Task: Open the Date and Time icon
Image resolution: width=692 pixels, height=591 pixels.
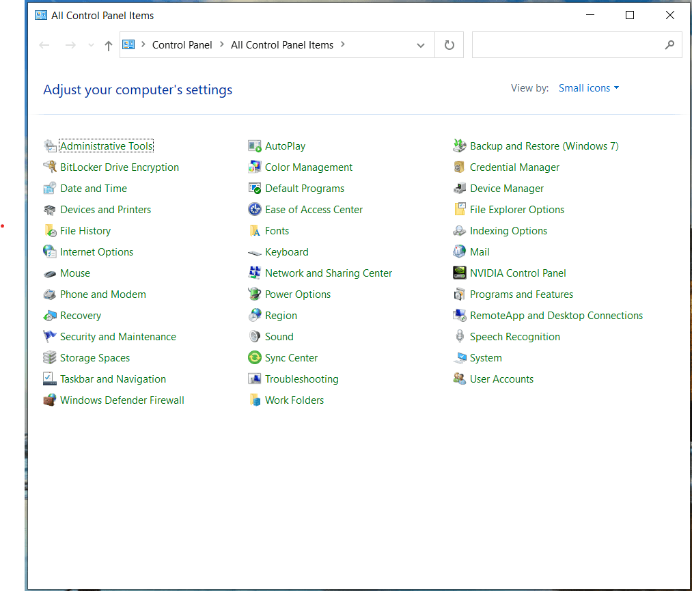Action: click(50, 189)
